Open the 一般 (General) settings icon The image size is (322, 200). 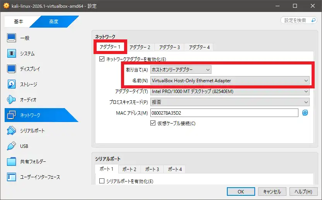click(11, 38)
